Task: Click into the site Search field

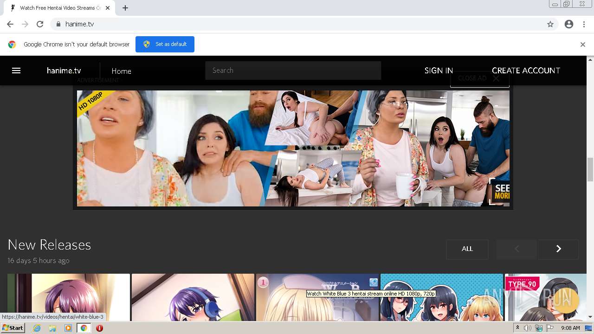Action: [x=293, y=71]
